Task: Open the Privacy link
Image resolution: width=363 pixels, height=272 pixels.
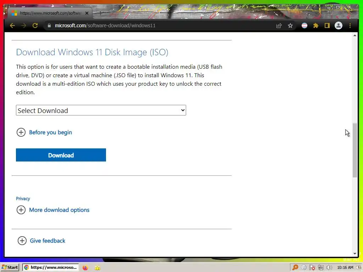Action: (x=23, y=198)
